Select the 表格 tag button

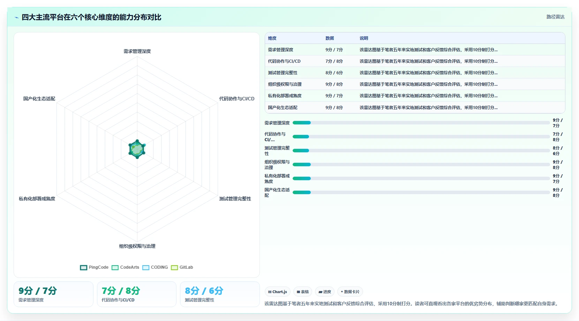(x=303, y=292)
